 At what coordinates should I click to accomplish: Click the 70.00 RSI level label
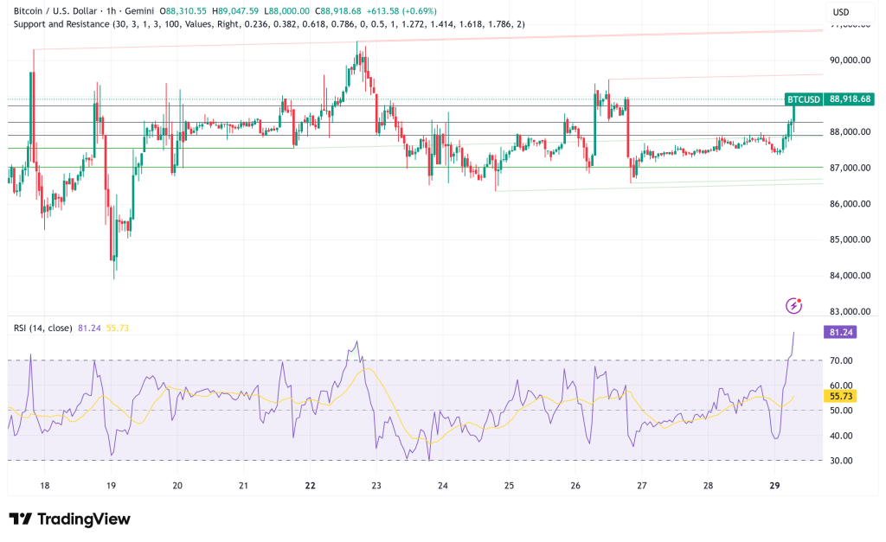click(841, 360)
